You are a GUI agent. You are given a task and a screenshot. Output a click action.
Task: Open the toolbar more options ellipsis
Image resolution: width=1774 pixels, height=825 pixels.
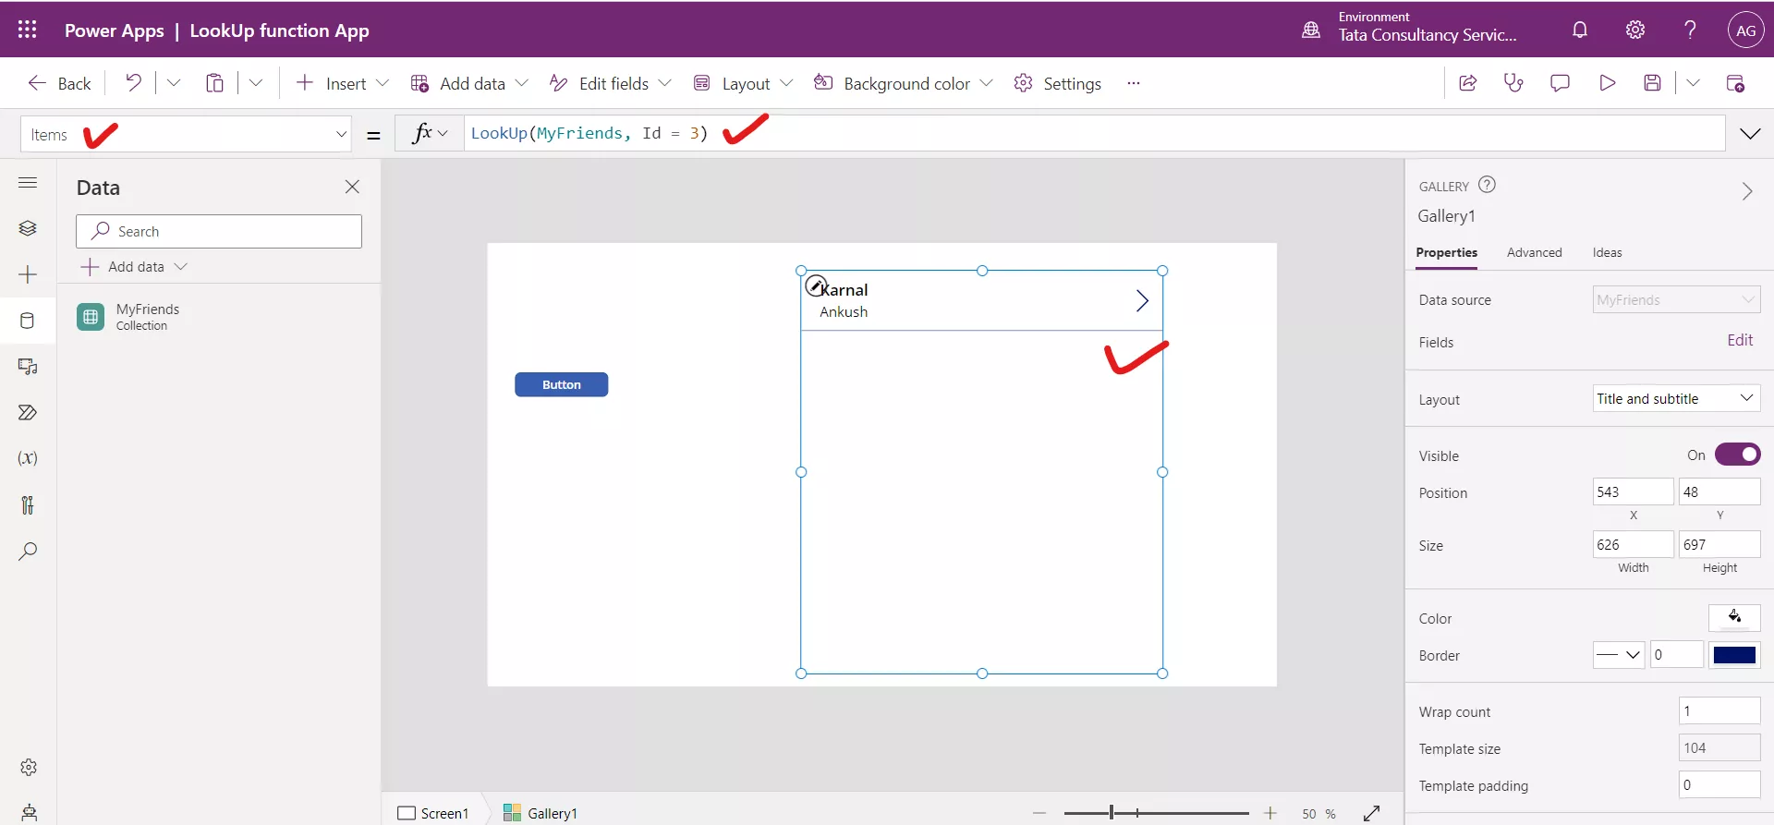point(1134,83)
